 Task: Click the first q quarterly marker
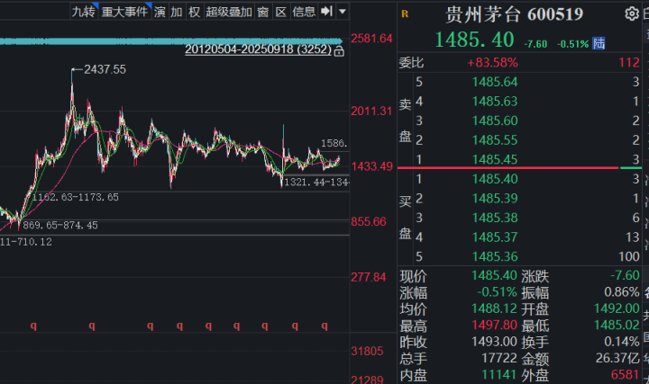click(x=33, y=326)
